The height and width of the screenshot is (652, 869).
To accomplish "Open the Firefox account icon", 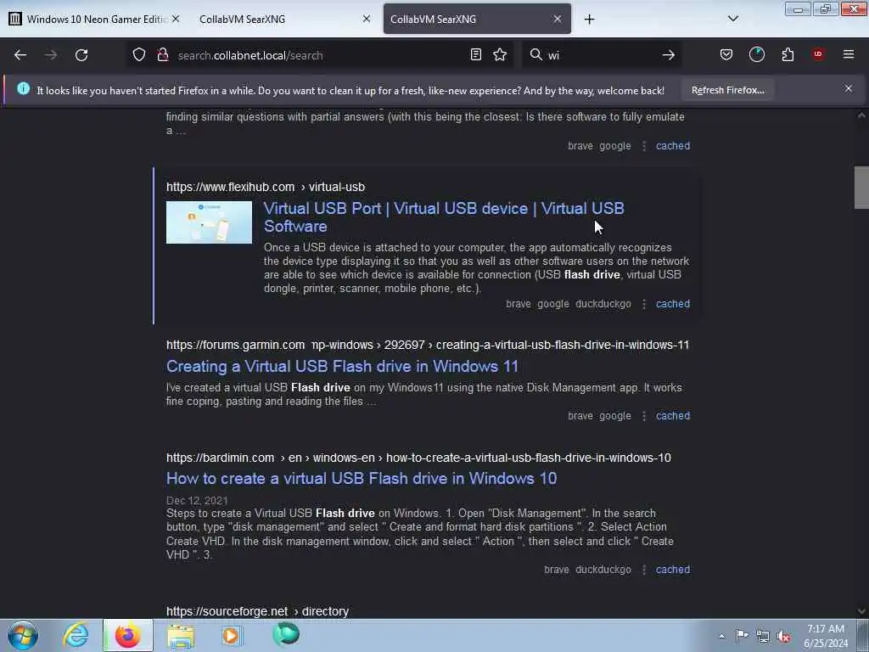I will 756,54.
